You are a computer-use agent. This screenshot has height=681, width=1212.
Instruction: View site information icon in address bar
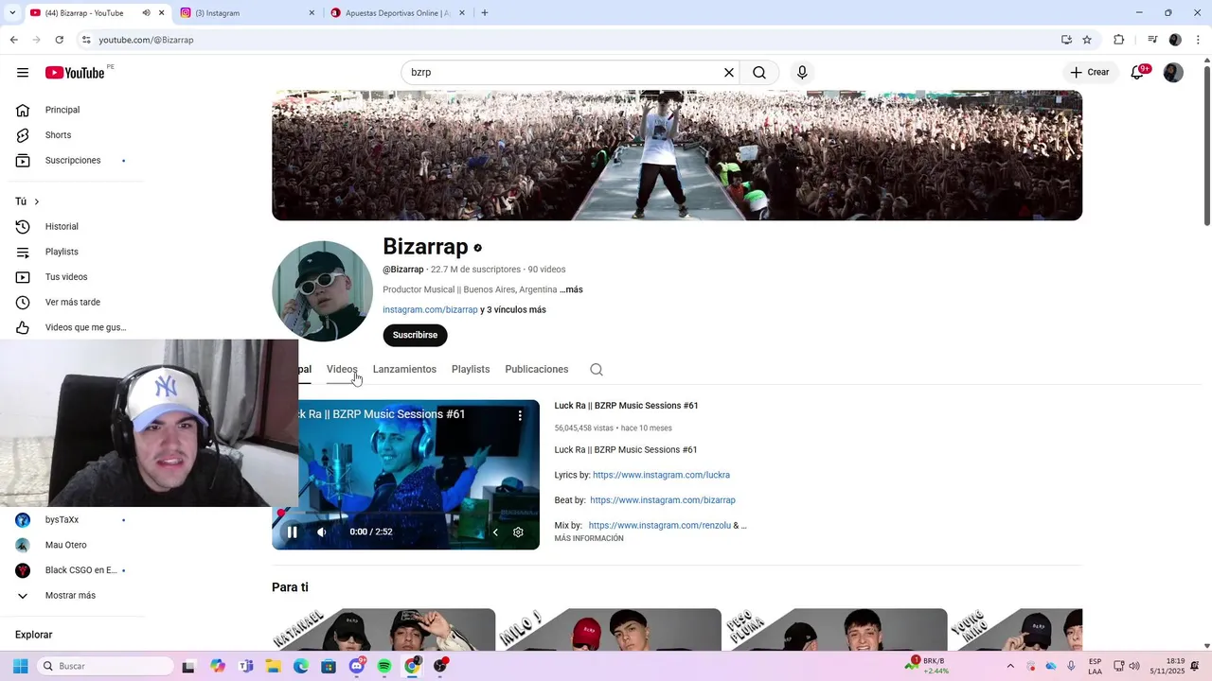coord(86,40)
